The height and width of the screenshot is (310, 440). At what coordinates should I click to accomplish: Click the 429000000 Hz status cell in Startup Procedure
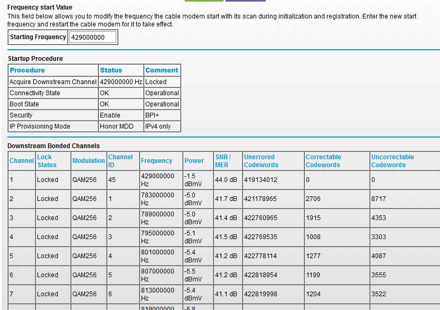coord(121,82)
